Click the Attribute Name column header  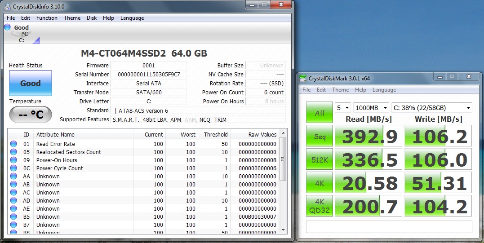(x=83, y=134)
